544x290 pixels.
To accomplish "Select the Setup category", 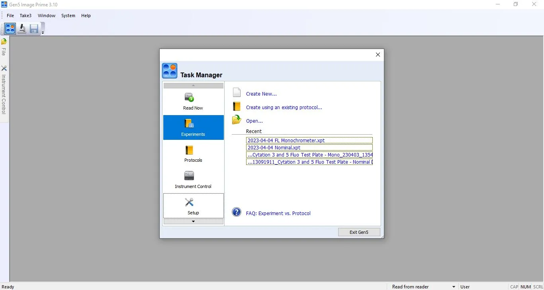I will [193, 206].
